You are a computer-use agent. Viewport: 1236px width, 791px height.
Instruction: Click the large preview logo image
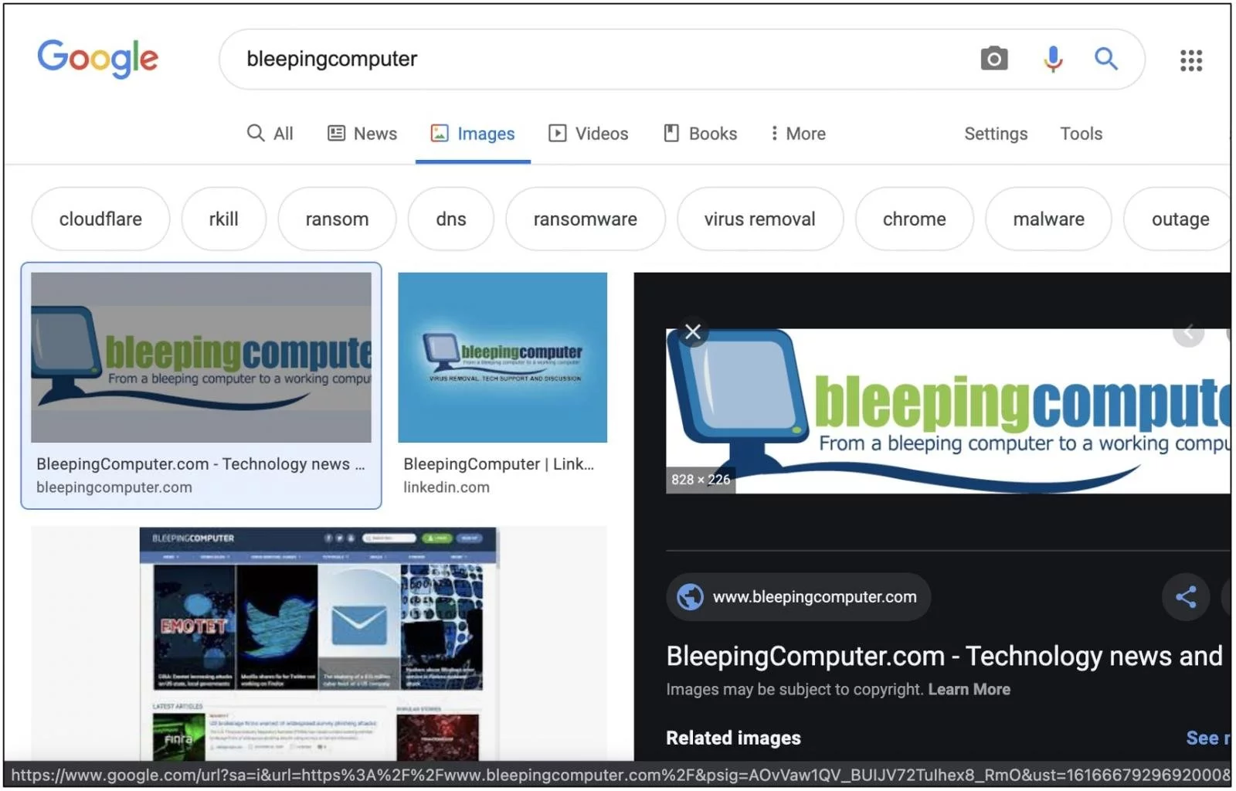(x=948, y=411)
